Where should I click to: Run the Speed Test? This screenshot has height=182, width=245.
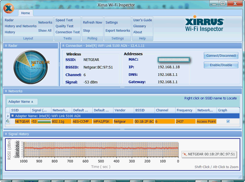click(64, 20)
